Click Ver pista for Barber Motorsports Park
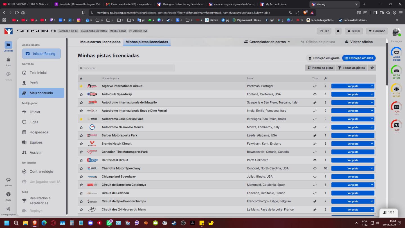Screen dimensions: 405x228 point(353,135)
